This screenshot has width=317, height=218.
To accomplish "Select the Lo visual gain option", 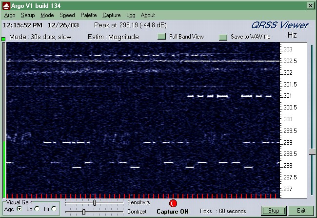I will (x=37, y=209).
